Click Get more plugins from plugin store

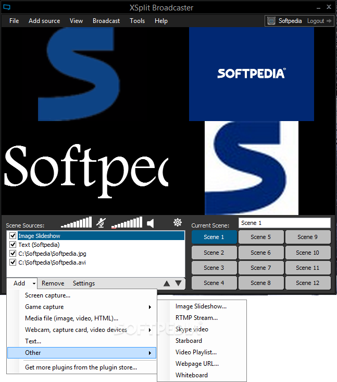pos(82,367)
